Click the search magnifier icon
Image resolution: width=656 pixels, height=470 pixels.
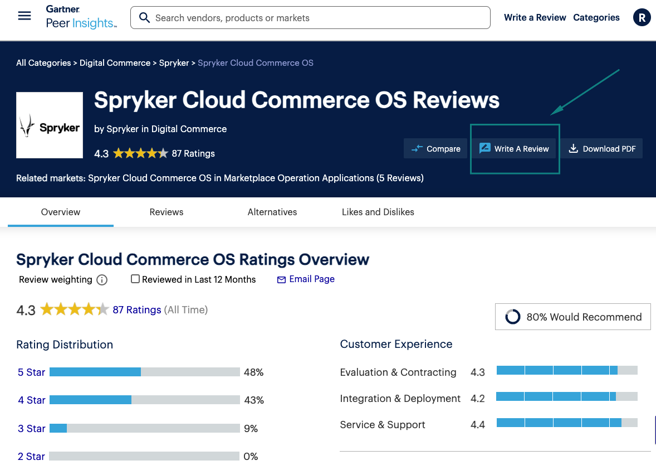pyautogui.click(x=144, y=18)
